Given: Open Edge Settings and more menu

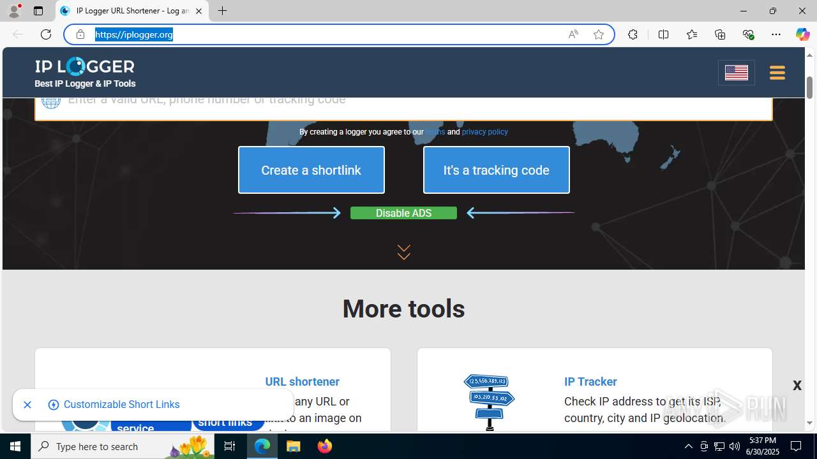Looking at the screenshot, I should [x=776, y=34].
